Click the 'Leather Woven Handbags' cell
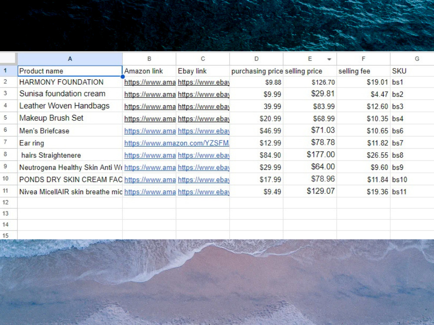This screenshot has width=434, height=325. [70, 106]
